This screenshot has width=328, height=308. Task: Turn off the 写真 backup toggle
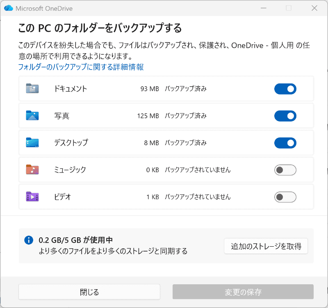coord(285,116)
